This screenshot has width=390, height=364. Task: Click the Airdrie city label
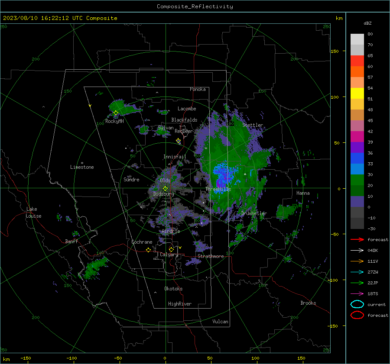[x=171, y=231]
